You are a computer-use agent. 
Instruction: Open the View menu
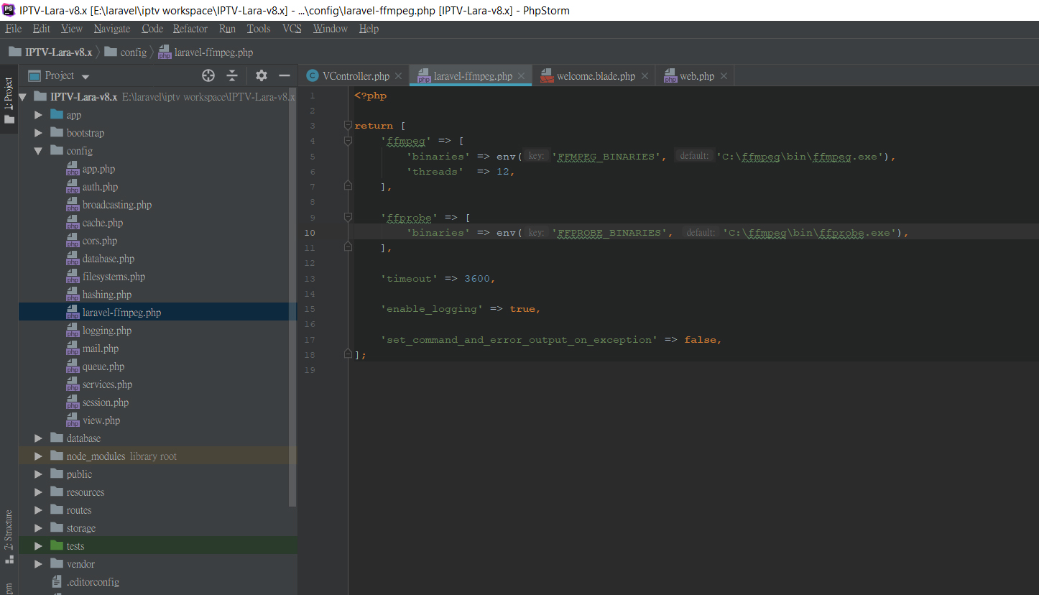[72, 29]
